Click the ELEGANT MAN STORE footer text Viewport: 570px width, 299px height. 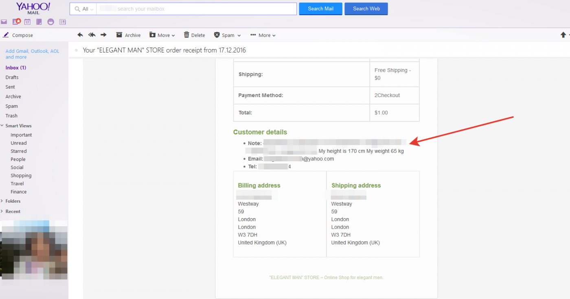[x=327, y=278]
